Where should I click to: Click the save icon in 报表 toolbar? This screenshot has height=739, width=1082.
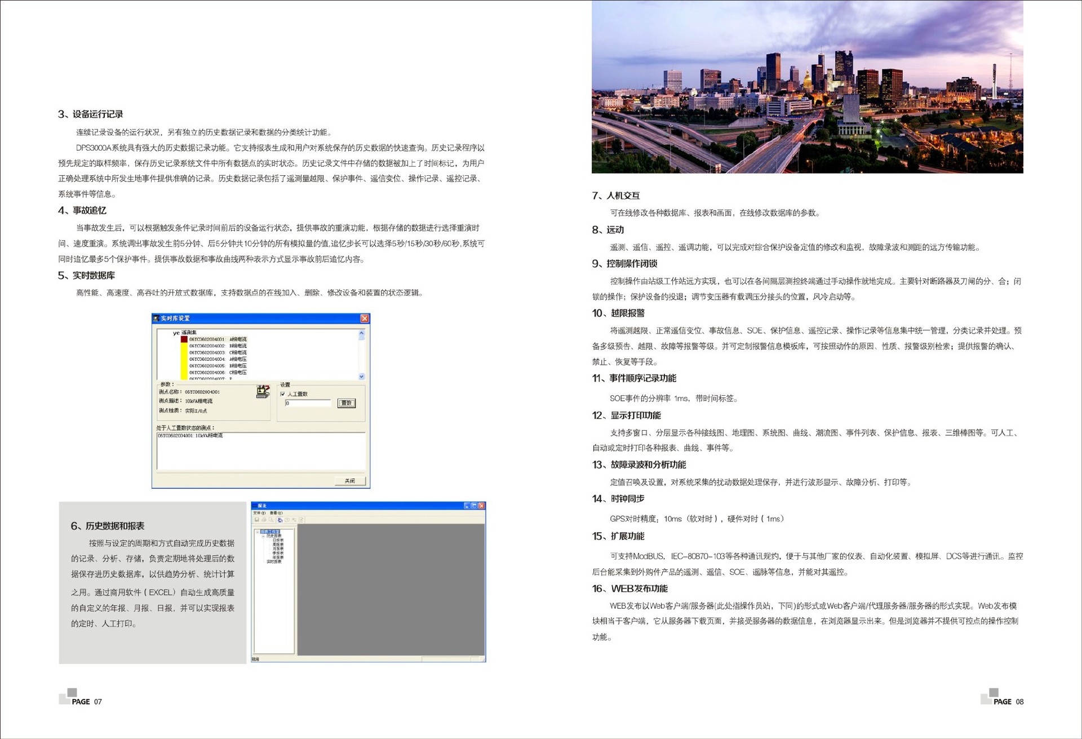click(x=256, y=520)
